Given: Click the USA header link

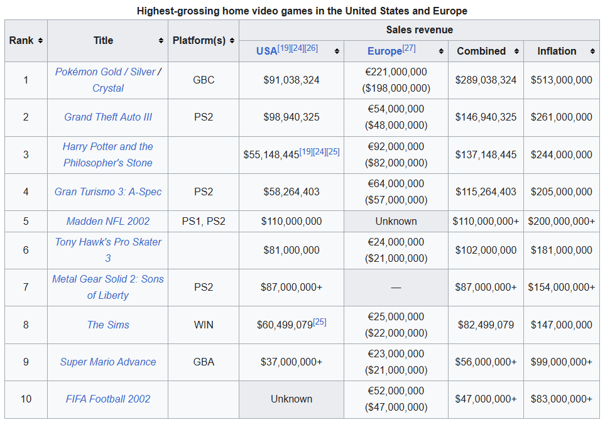Looking at the screenshot, I should pos(266,51).
